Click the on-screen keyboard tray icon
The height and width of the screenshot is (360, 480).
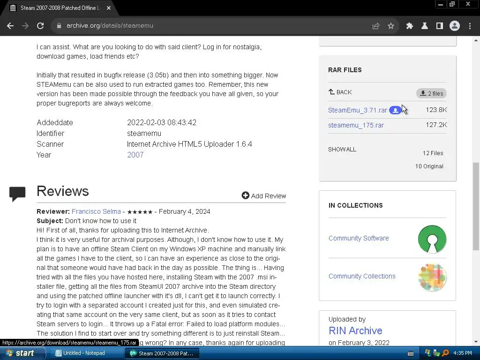click(411, 353)
